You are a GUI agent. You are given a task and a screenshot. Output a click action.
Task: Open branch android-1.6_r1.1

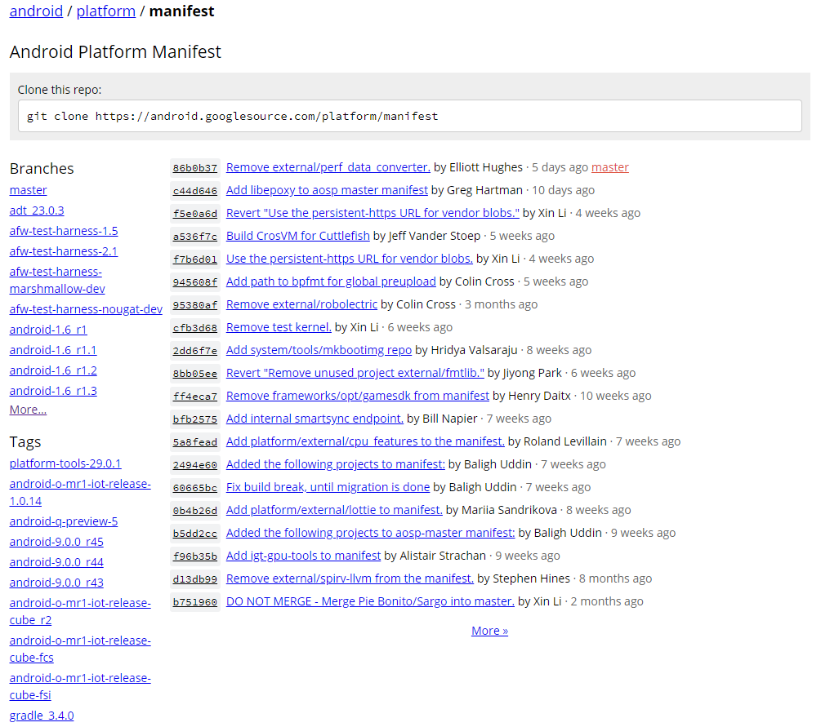tap(53, 350)
